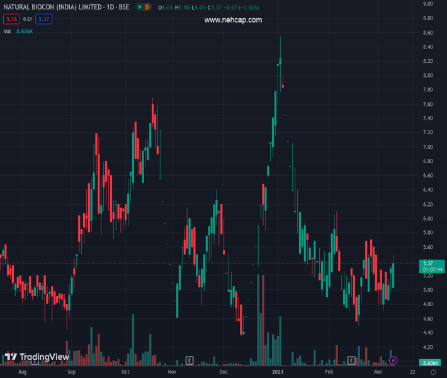Click the 2023 label on time axis
The width and height of the screenshot is (447, 378).
coord(278,372)
